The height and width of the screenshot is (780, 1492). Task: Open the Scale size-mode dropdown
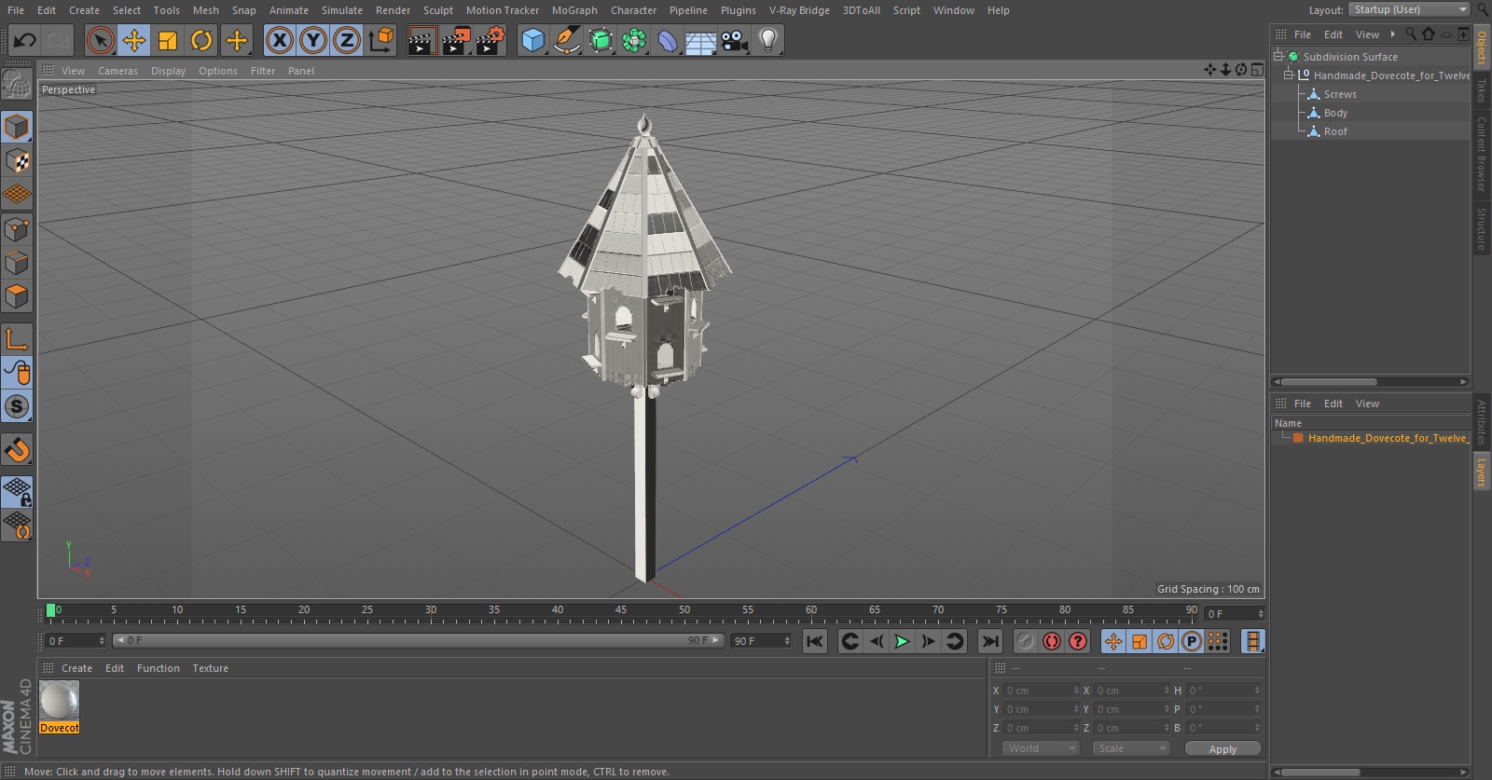click(x=1131, y=748)
